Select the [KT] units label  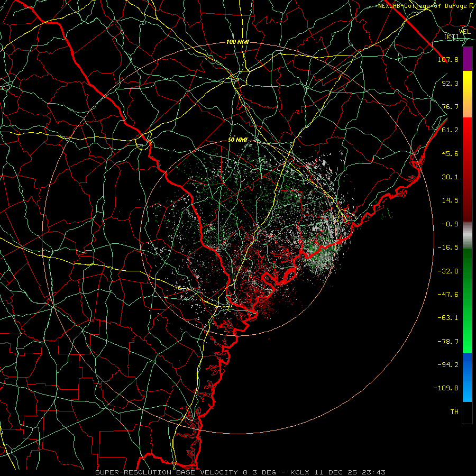point(452,37)
